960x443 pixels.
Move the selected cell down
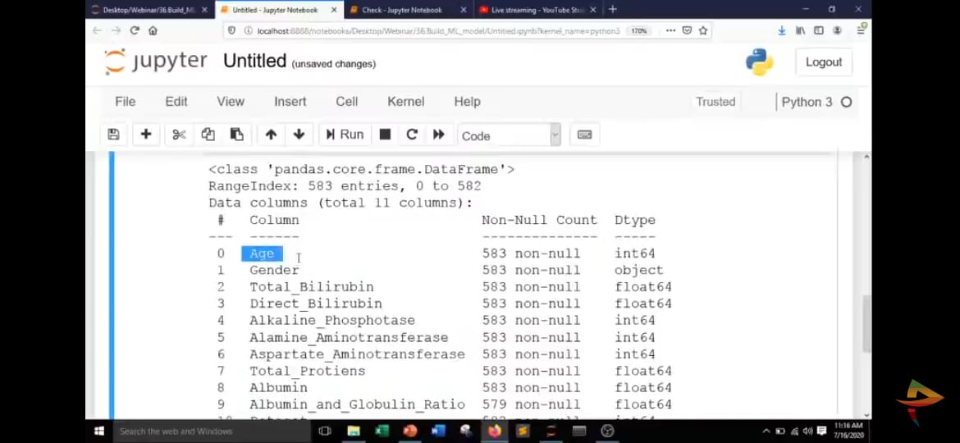click(x=299, y=135)
